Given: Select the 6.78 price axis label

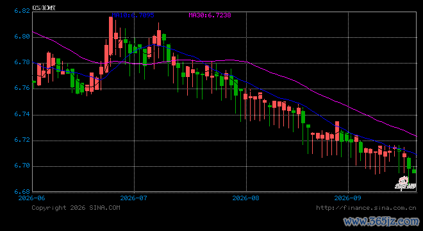Looking at the screenshot, I should 22,62.
